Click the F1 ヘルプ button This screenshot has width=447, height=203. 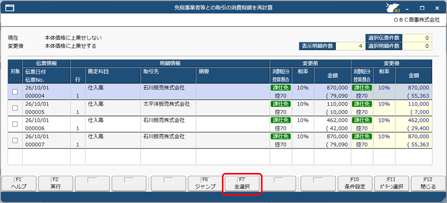19,183
